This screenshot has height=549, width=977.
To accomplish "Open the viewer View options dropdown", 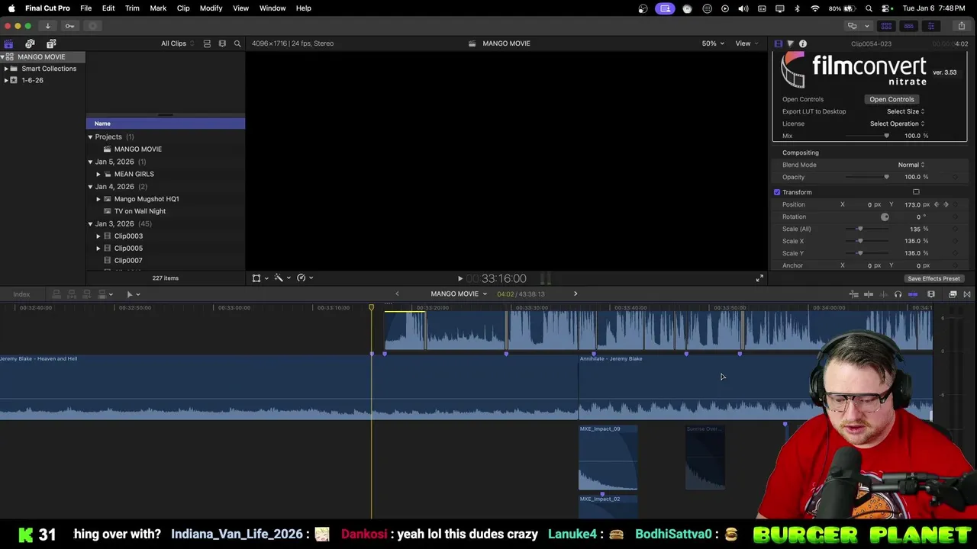I will pos(746,43).
